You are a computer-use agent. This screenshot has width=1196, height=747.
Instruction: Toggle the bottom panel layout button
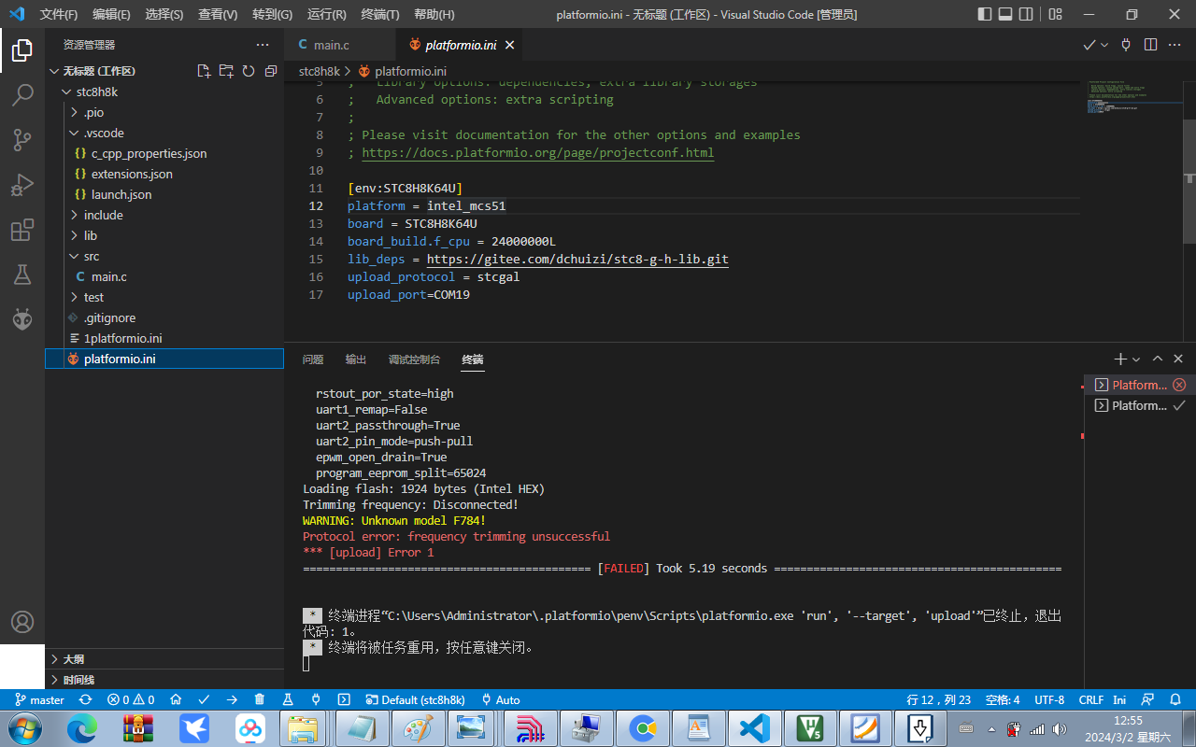(x=1005, y=14)
